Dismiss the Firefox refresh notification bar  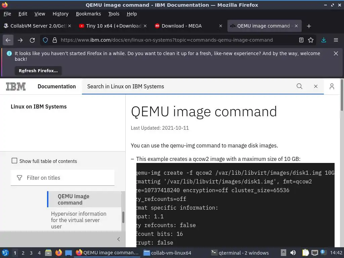336,53
